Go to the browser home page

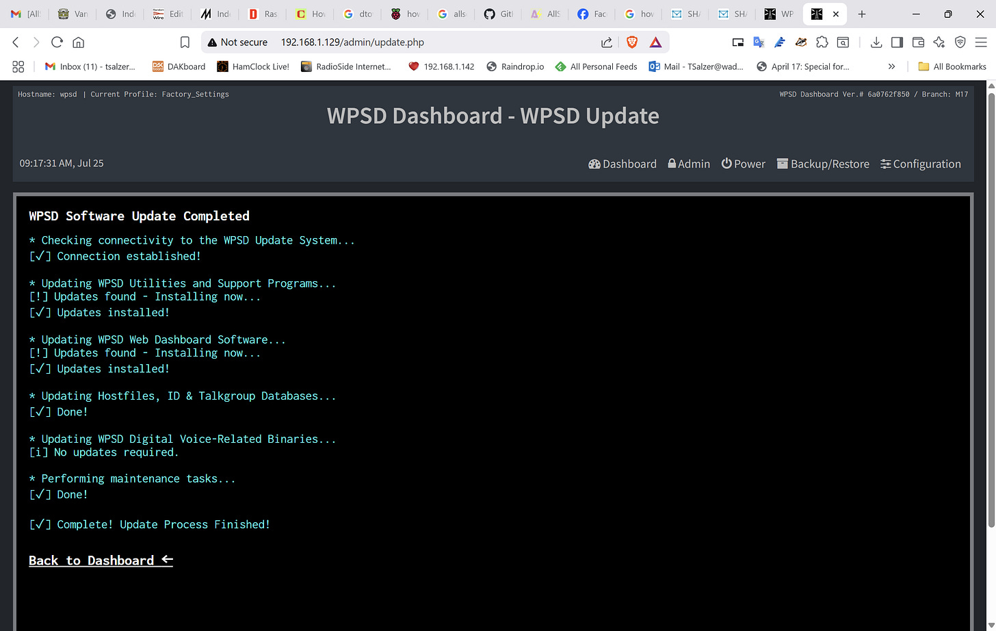tap(79, 42)
